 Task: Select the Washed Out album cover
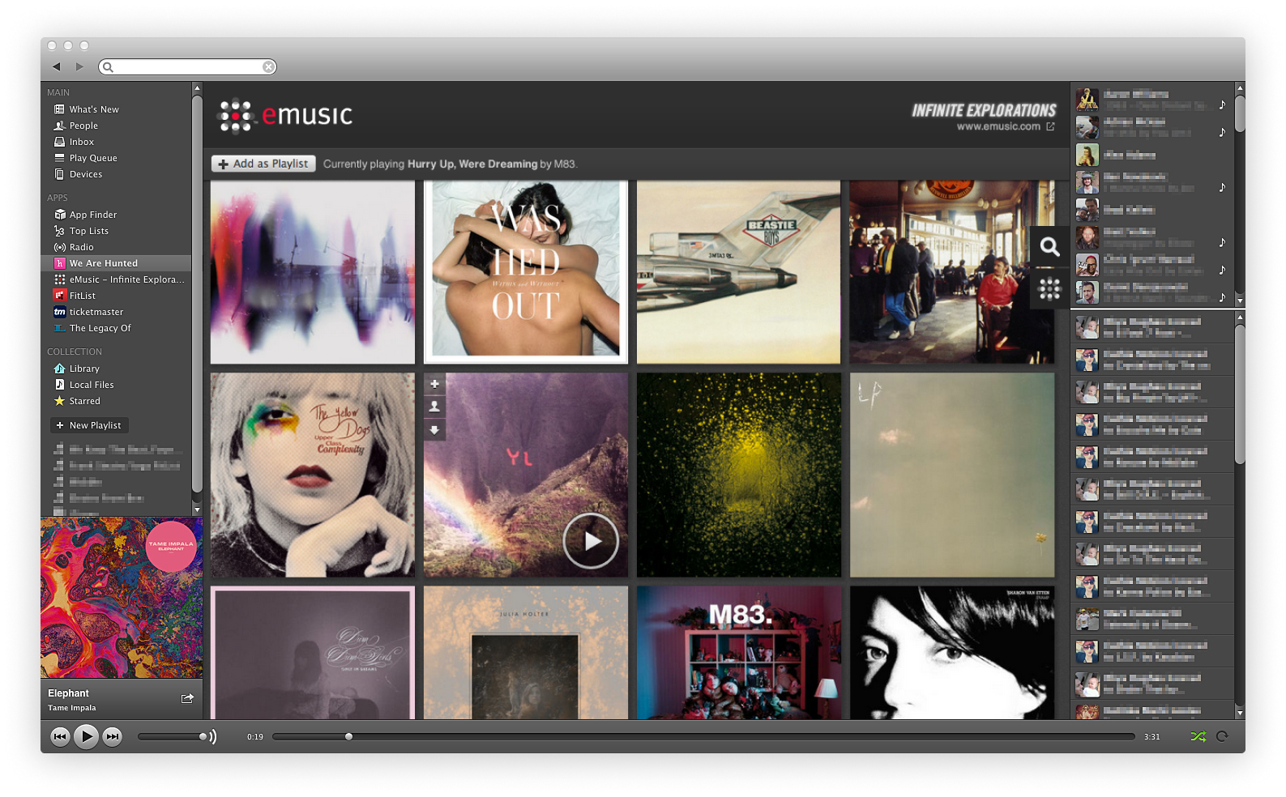[526, 272]
